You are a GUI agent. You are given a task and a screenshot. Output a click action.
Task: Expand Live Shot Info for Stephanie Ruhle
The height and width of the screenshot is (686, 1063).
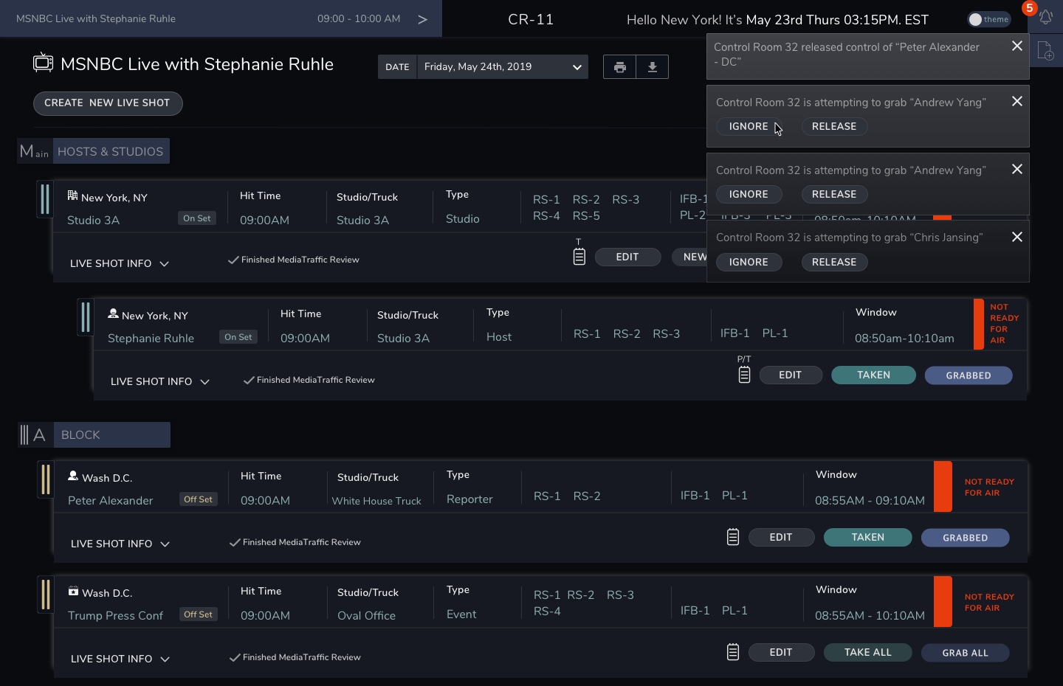pos(160,381)
